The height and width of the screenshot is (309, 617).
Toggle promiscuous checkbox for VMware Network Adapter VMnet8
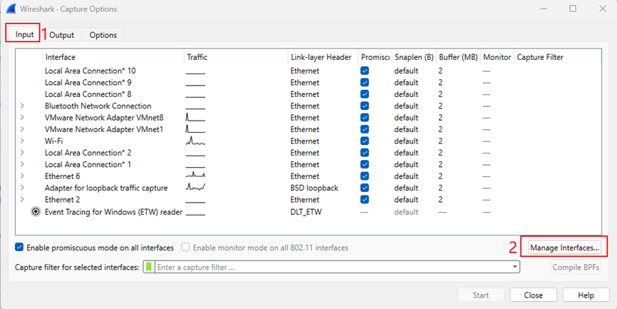coord(364,117)
